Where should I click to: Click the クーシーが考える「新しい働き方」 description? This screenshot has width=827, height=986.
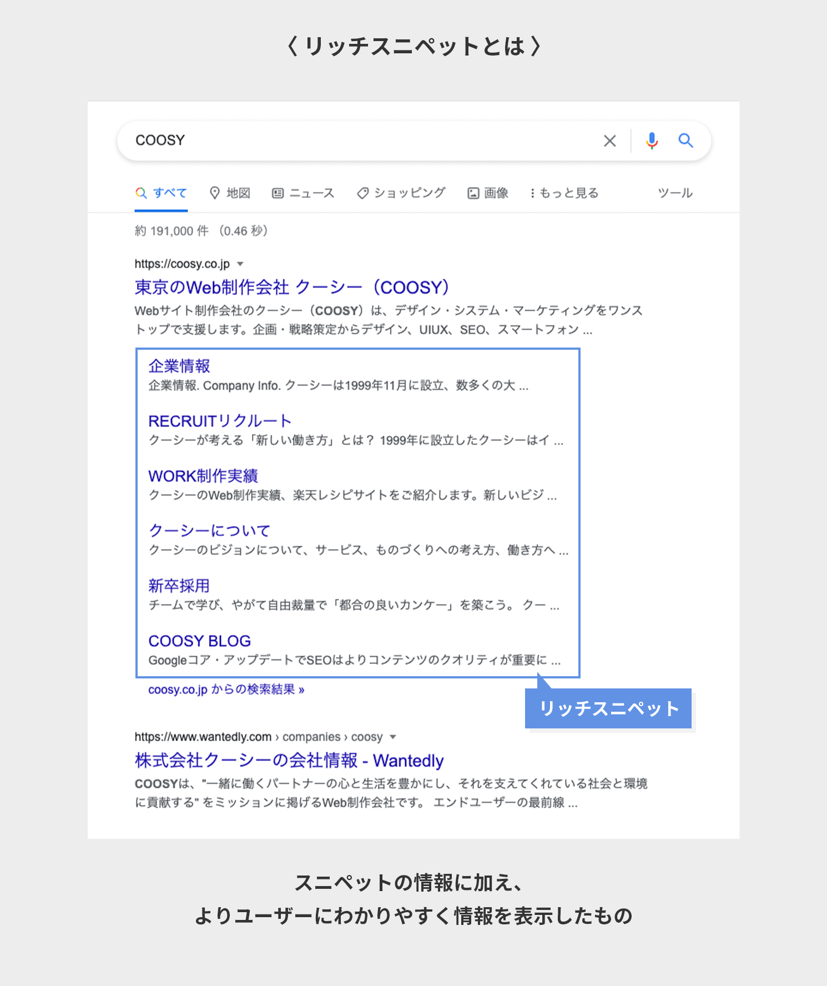pyautogui.click(x=356, y=440)
